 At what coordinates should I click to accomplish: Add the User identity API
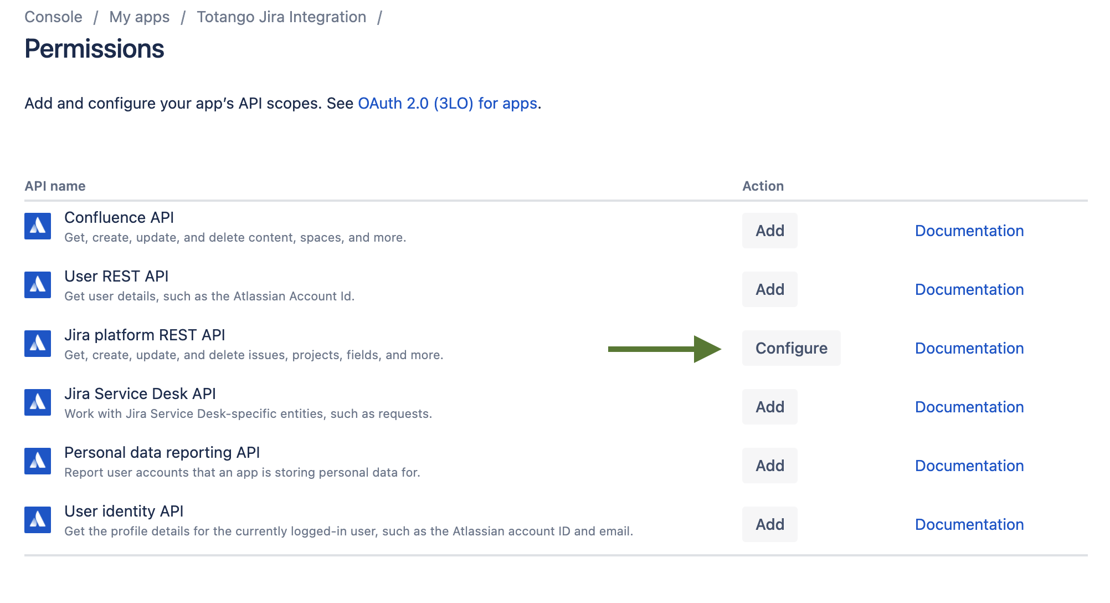770,524
